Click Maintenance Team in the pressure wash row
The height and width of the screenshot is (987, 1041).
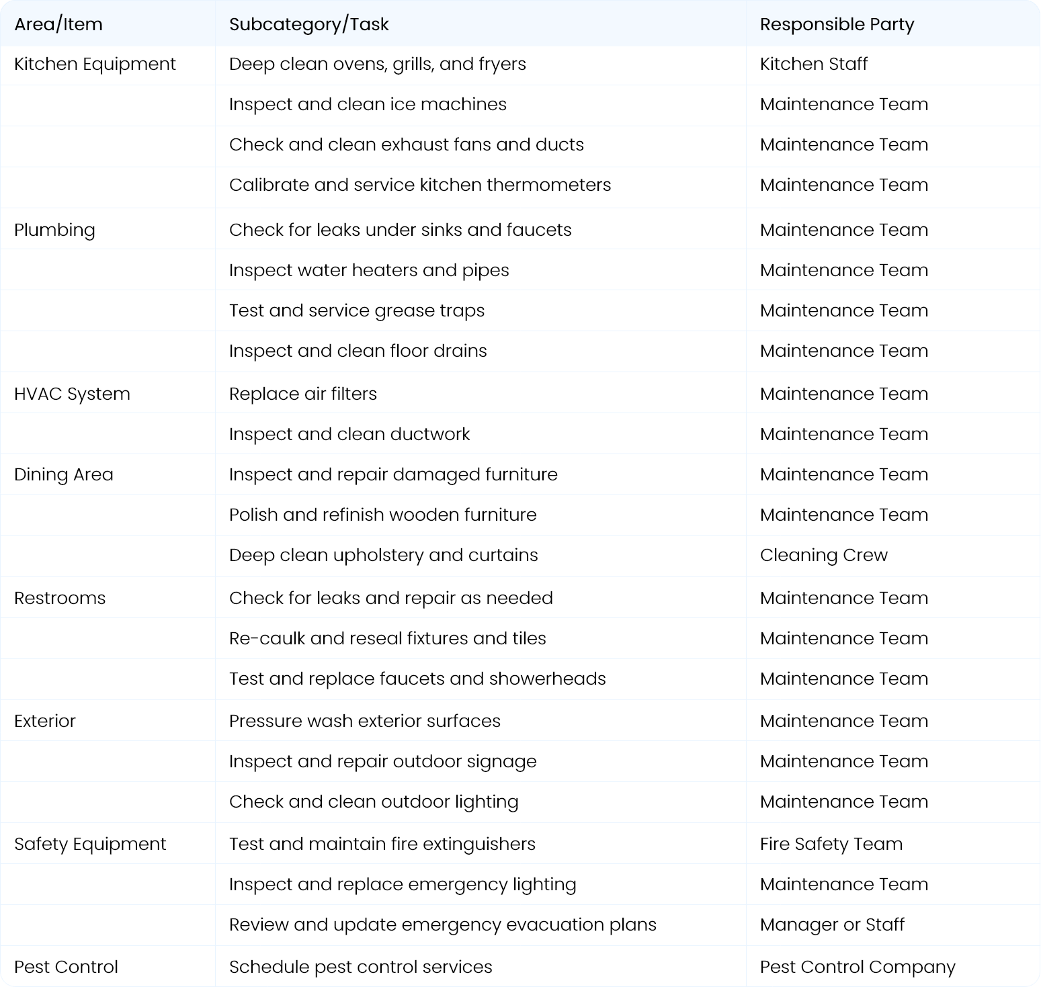coord(844,721)
